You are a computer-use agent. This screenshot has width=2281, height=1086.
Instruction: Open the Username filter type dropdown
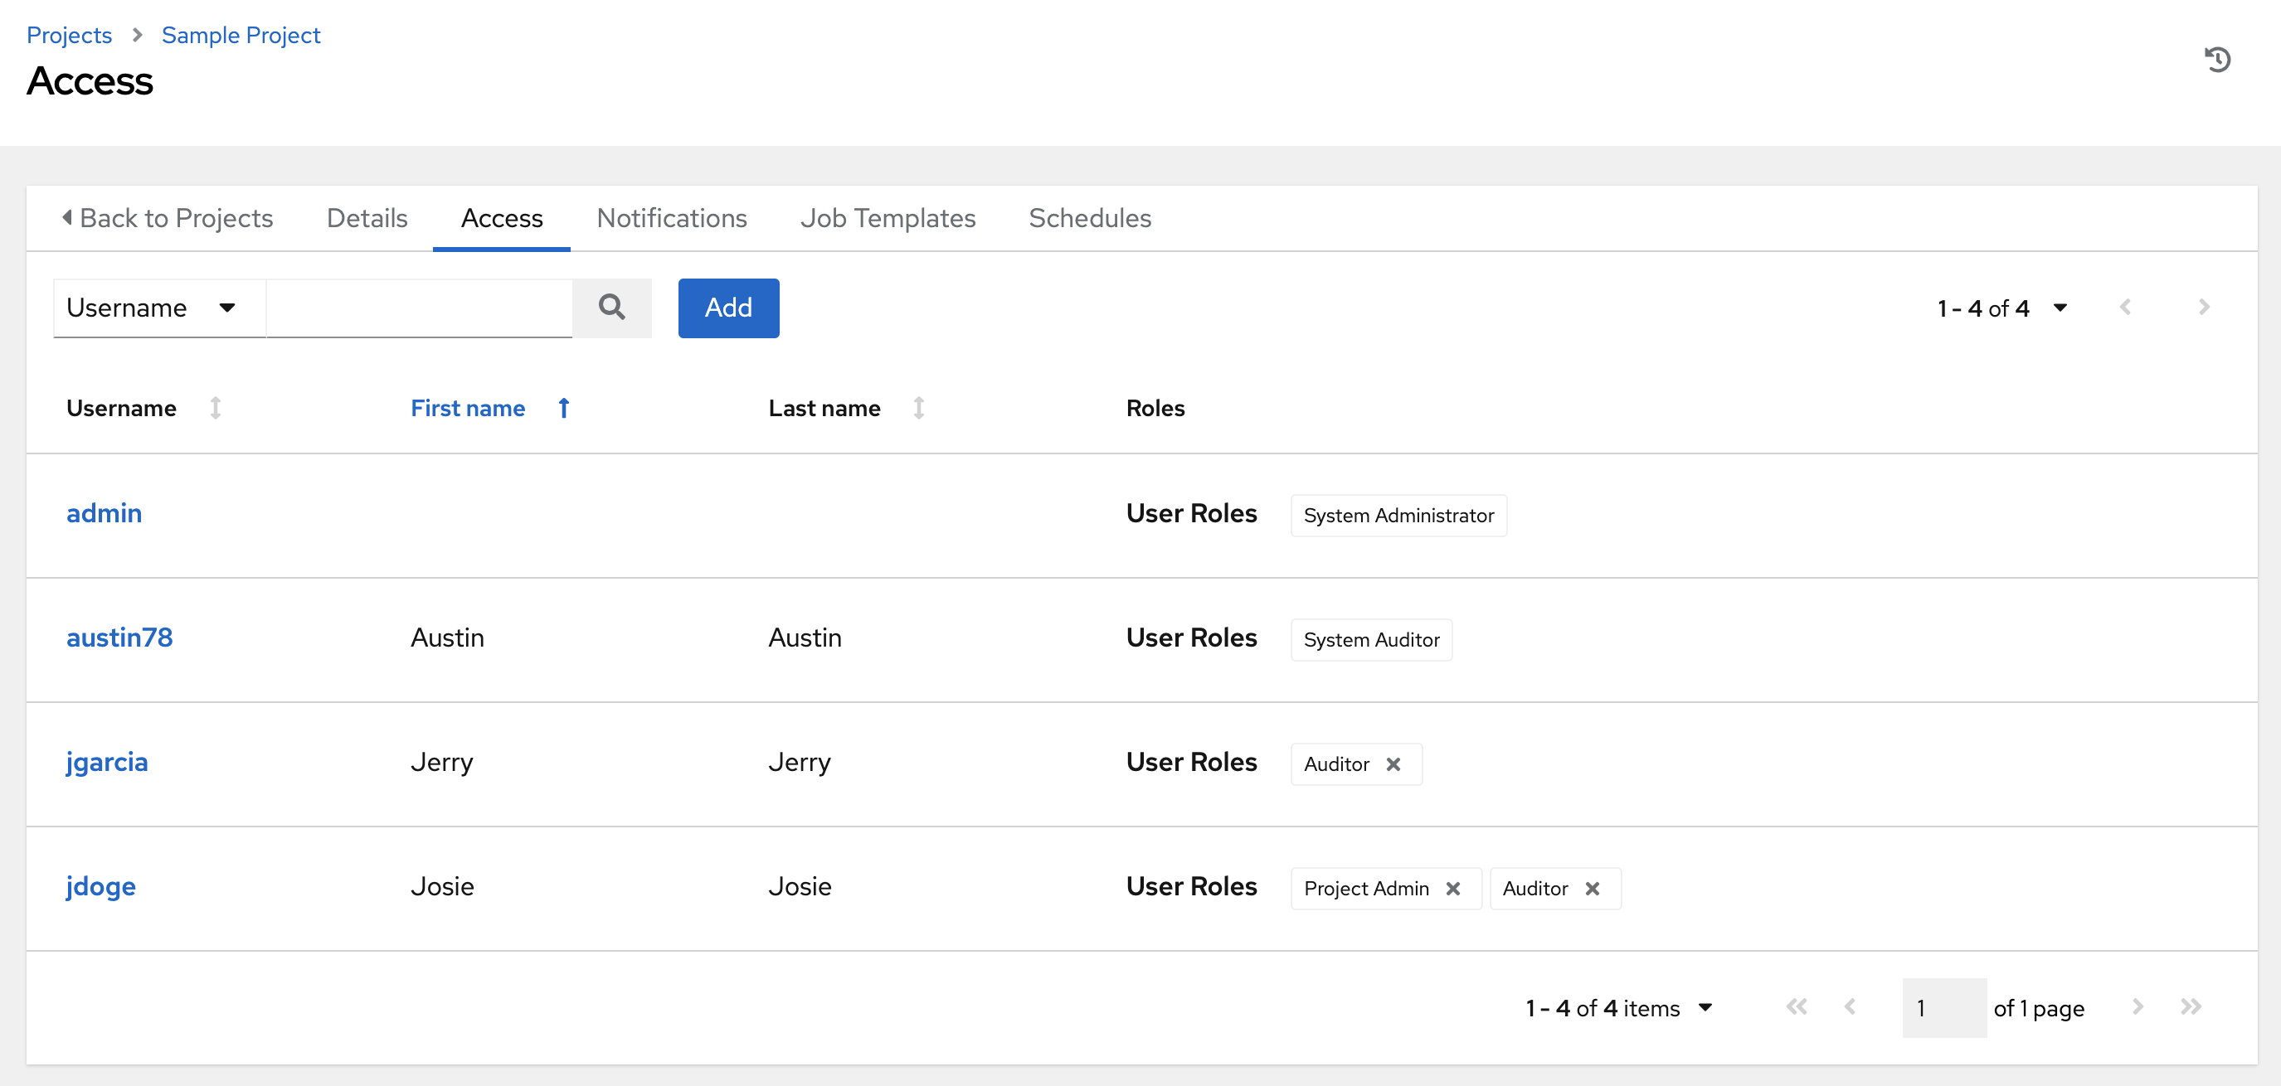click(x=148, y=307)
